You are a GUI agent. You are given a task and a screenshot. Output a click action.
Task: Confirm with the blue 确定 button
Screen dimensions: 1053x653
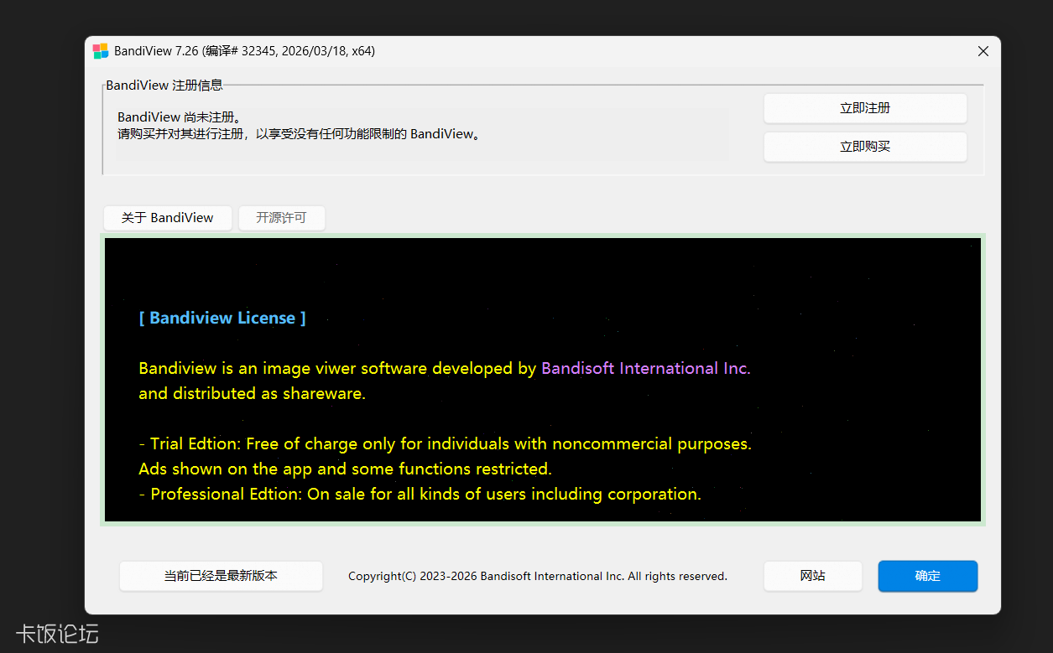click(x=927, y=576)
